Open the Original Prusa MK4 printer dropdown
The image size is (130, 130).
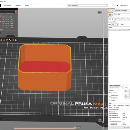119,19
